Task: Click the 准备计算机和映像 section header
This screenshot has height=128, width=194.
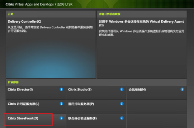Action: coord(110,14)
